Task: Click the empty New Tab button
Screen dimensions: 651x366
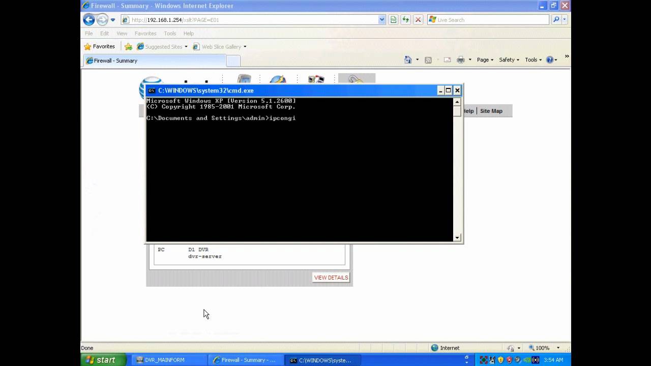Action: coord(233,61)
